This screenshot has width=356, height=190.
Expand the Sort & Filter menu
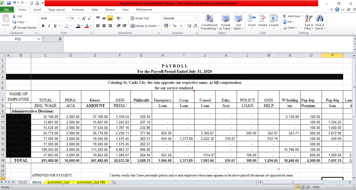[x=309, y=22]
